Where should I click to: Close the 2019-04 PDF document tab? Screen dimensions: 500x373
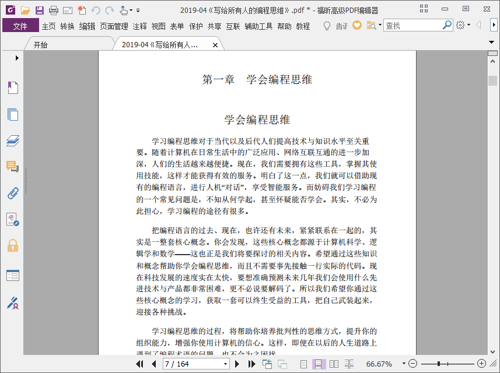(x=215, y=45)
